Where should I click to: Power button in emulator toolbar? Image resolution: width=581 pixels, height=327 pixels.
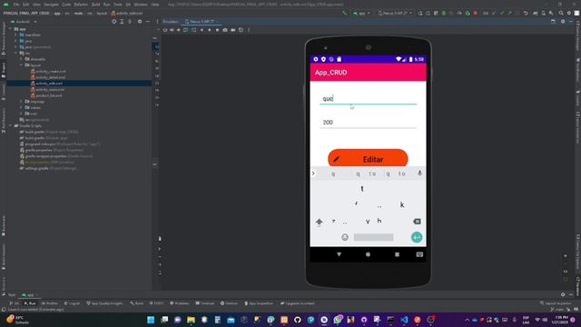click(x=165, y=30)
